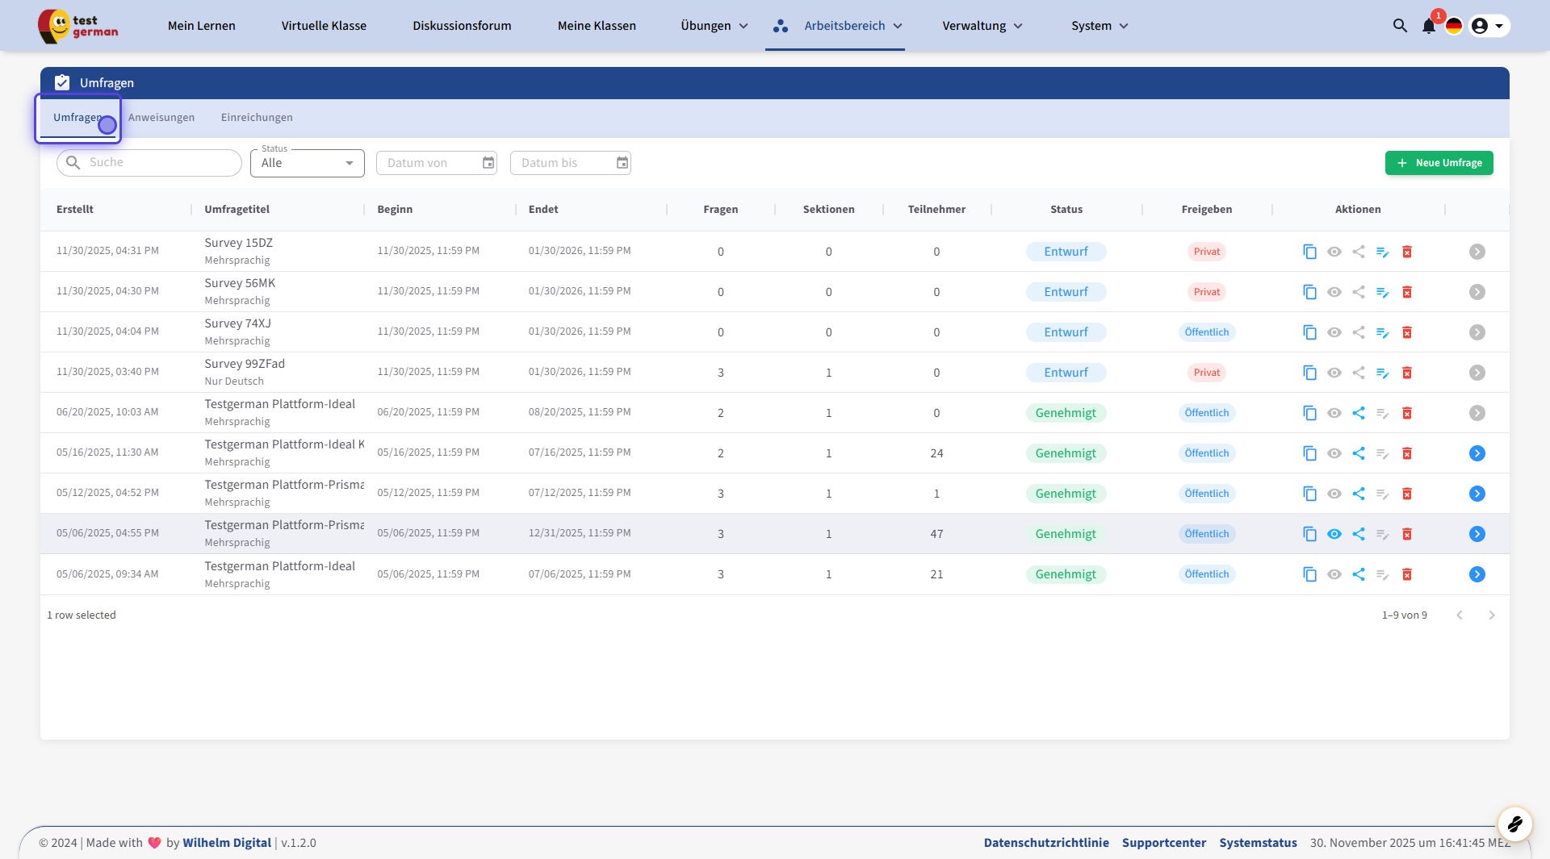The image size is (1550, 859).
Task: Toggle the eye icon on the 12/31/2025 survey
Action: (1334, 534)
